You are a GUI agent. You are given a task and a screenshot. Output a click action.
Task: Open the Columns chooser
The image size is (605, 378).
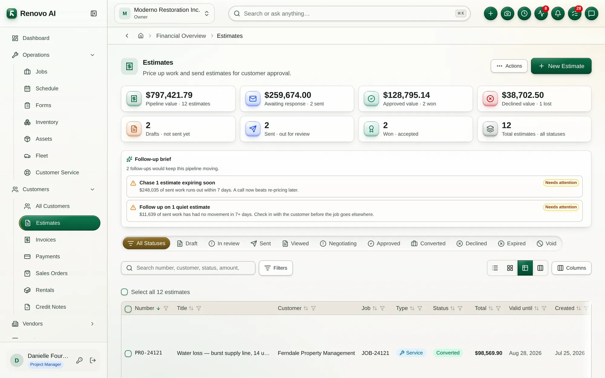tap(571, 268)
